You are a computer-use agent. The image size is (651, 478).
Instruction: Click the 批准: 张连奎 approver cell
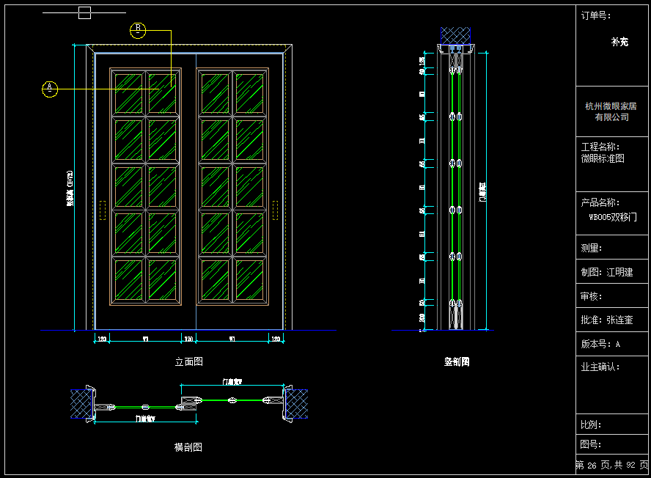(x=606, y=320)
